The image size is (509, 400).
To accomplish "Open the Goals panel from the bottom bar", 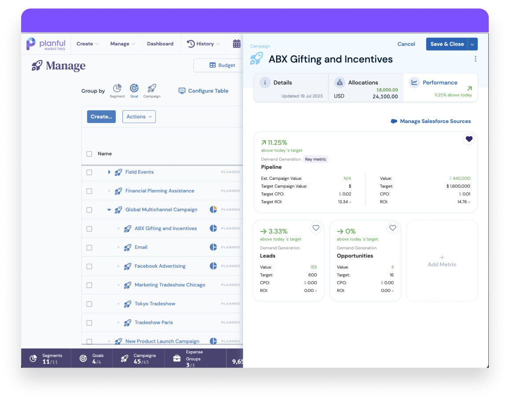I will pyautogui.click(x=83, y=358).
